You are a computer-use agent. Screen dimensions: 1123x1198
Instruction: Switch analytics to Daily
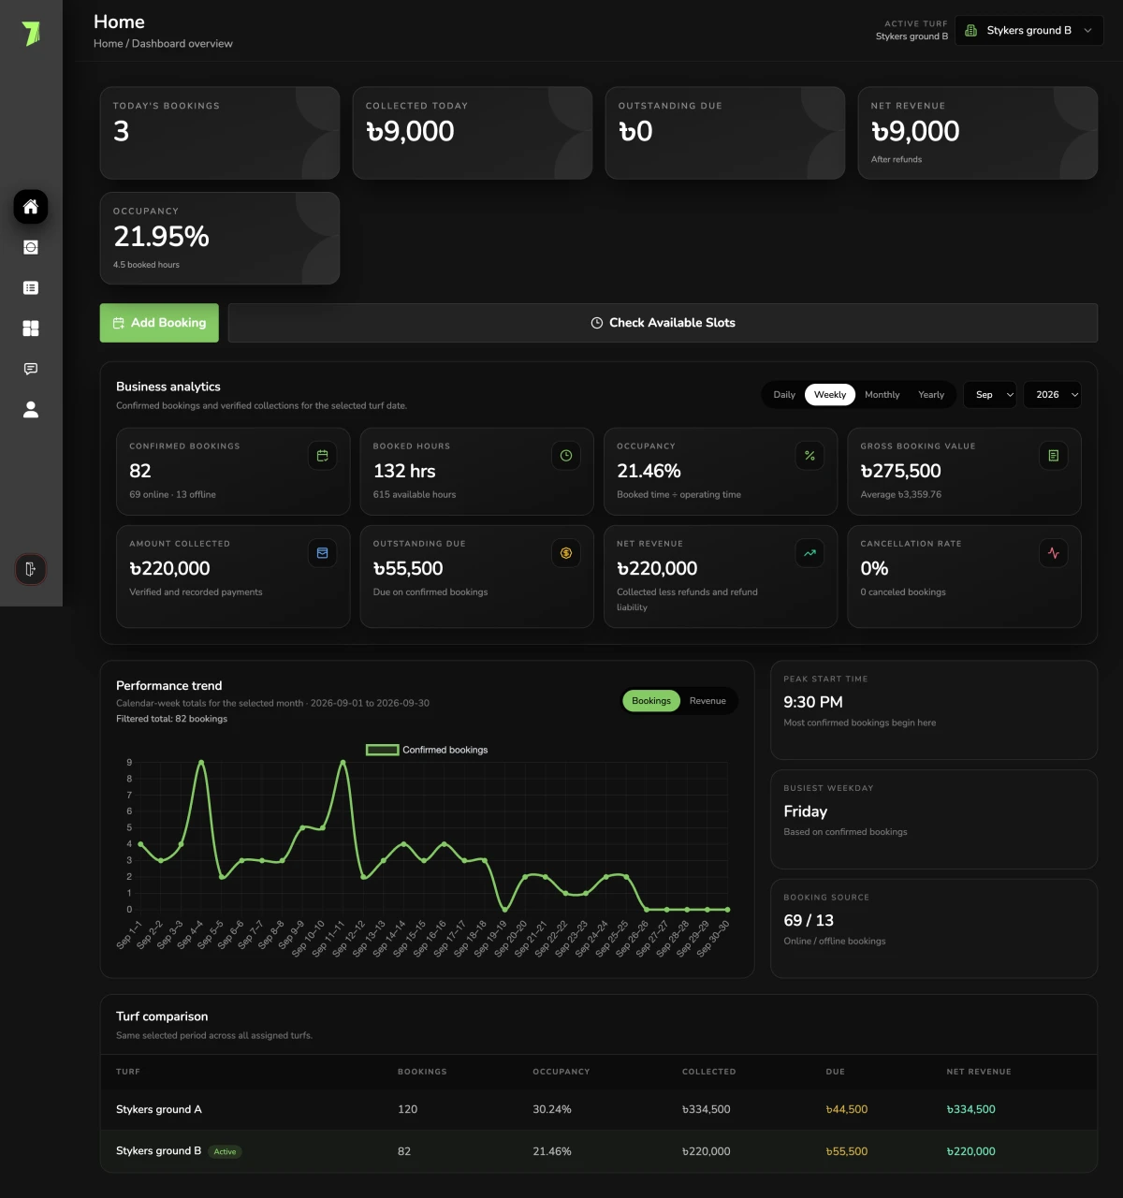(x=784, y=395)
